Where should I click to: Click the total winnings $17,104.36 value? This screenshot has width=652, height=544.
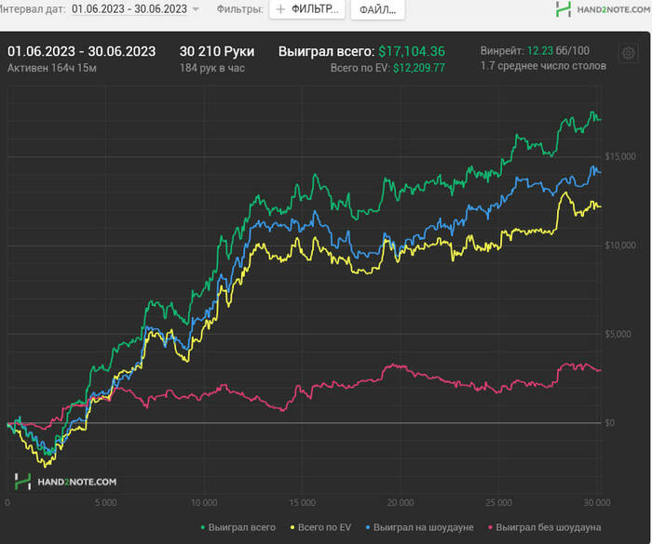(x=412, y=51)
